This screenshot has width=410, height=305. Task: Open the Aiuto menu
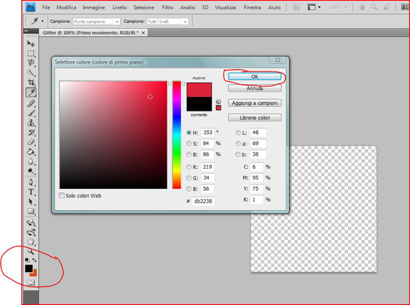274,8
